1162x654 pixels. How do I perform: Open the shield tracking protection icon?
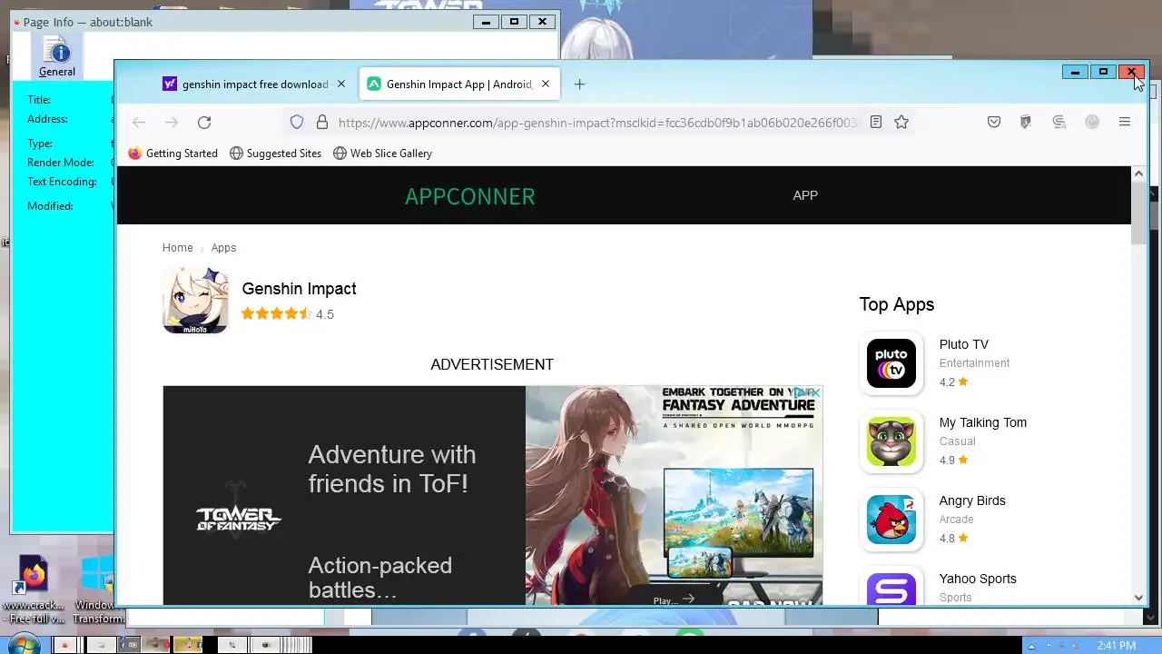(x=297, y=122)
